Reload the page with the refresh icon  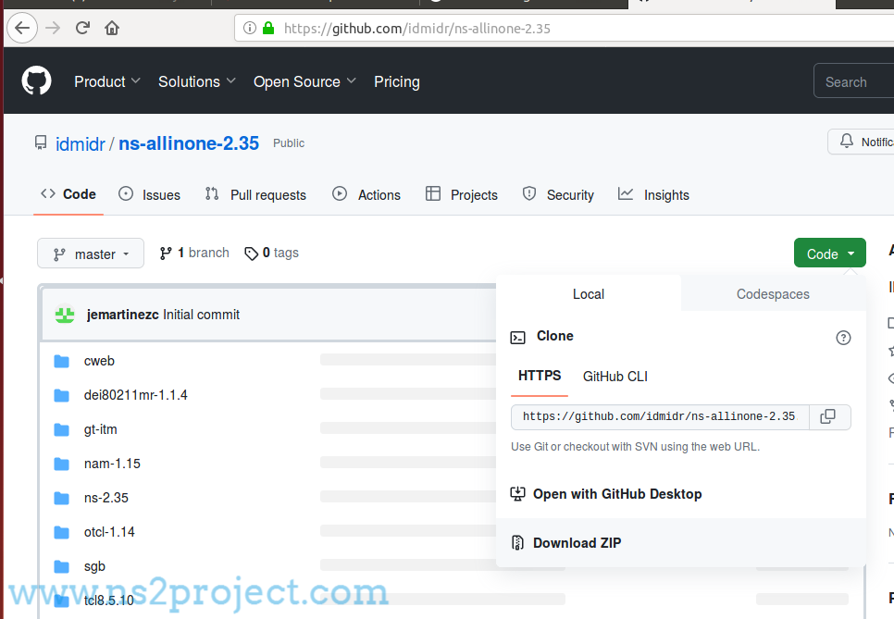pos(82,28)
